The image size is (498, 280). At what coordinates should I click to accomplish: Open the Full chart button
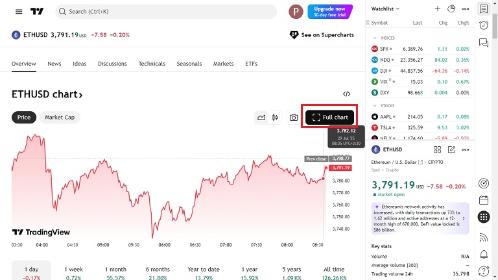pos(329,118)
